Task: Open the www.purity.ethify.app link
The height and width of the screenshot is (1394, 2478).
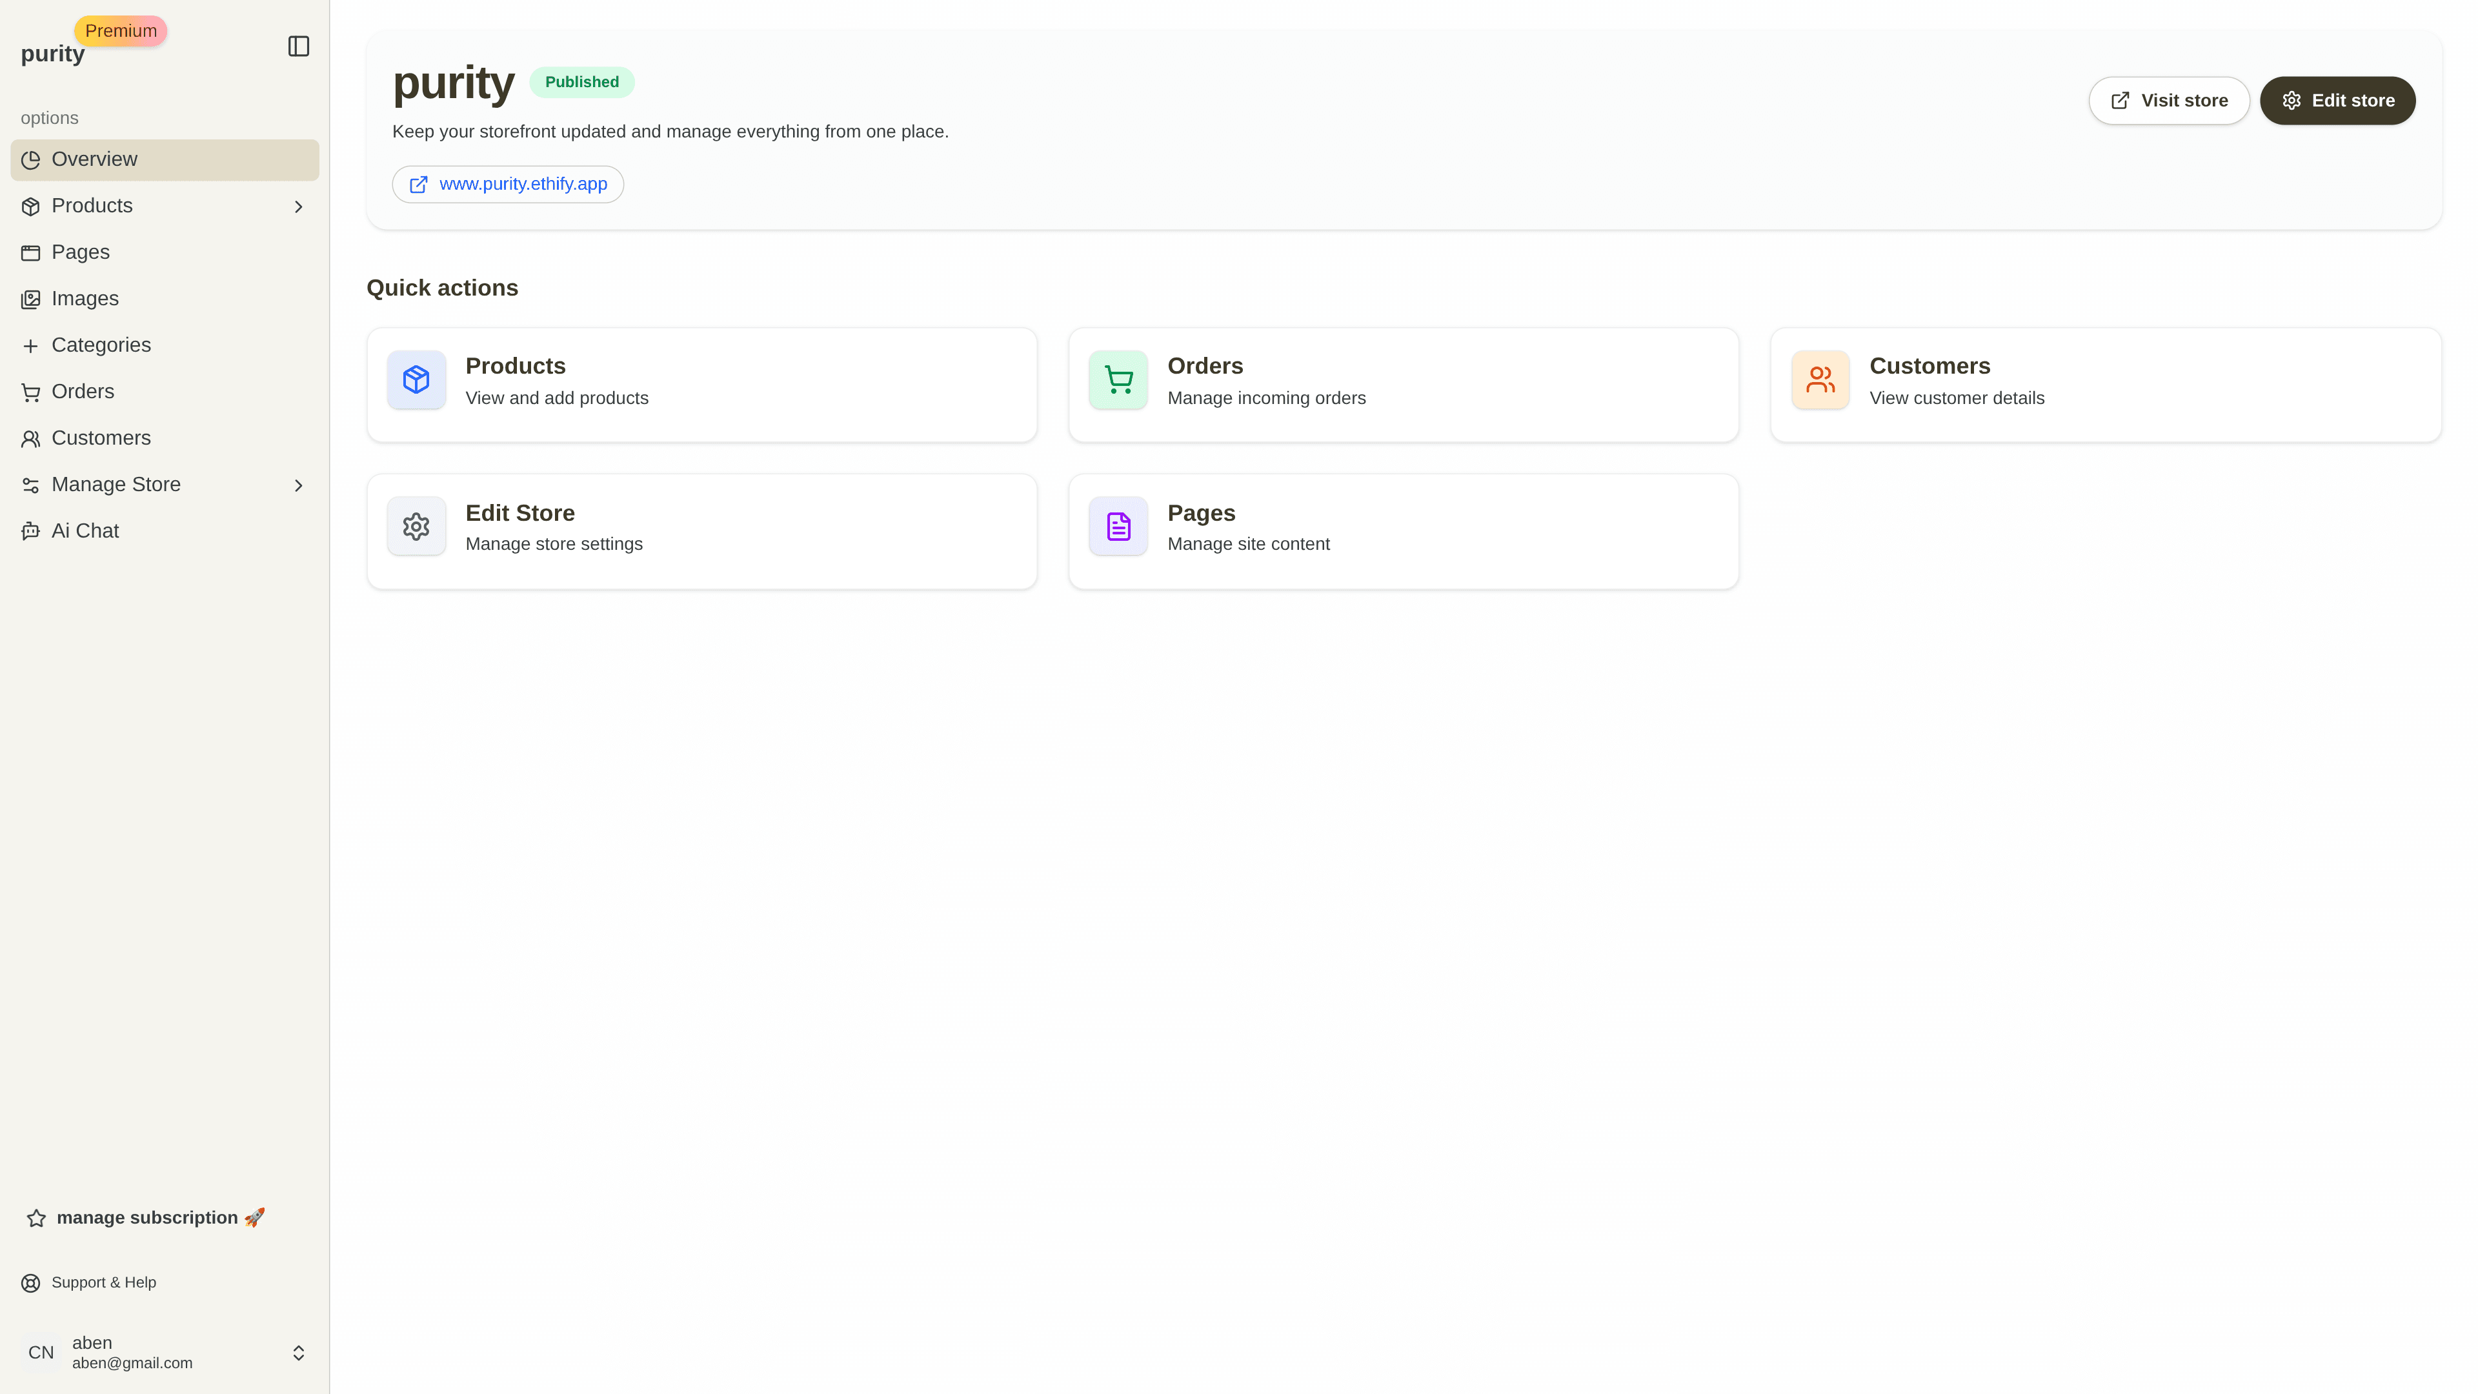Action: point(508,185)
